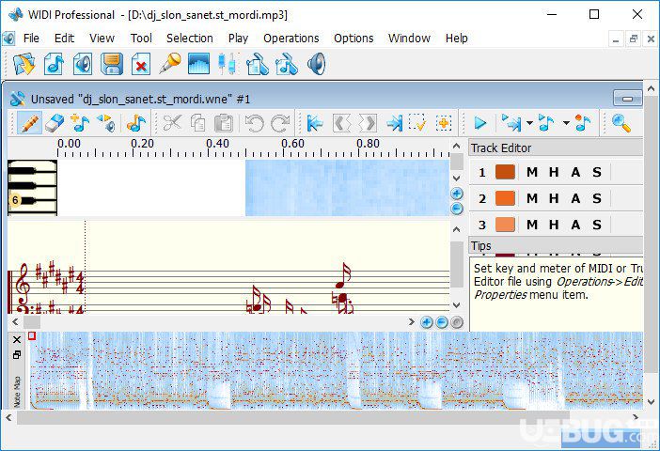Click the Copy icon
Viewport: 660px width, 451px height.
197,123
